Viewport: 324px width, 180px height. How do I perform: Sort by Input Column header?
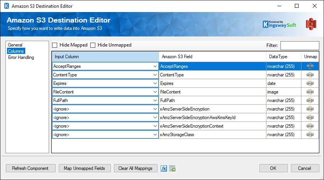pos(105,57)
